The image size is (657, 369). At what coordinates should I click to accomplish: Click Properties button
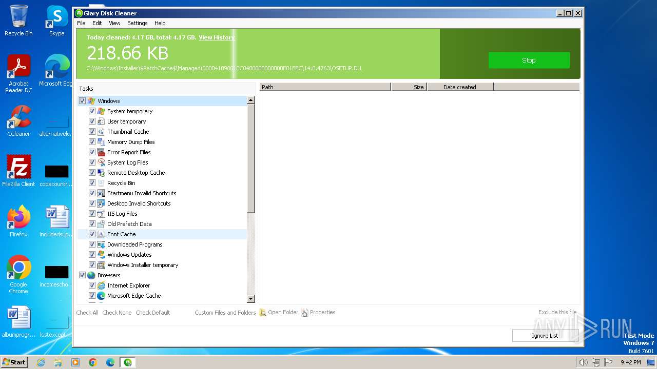point(318,313)
